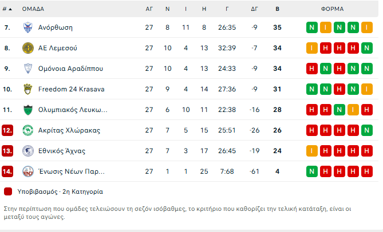
Task: Click the Εθνικός Άχνας team crest
Action: coord(27,151)
